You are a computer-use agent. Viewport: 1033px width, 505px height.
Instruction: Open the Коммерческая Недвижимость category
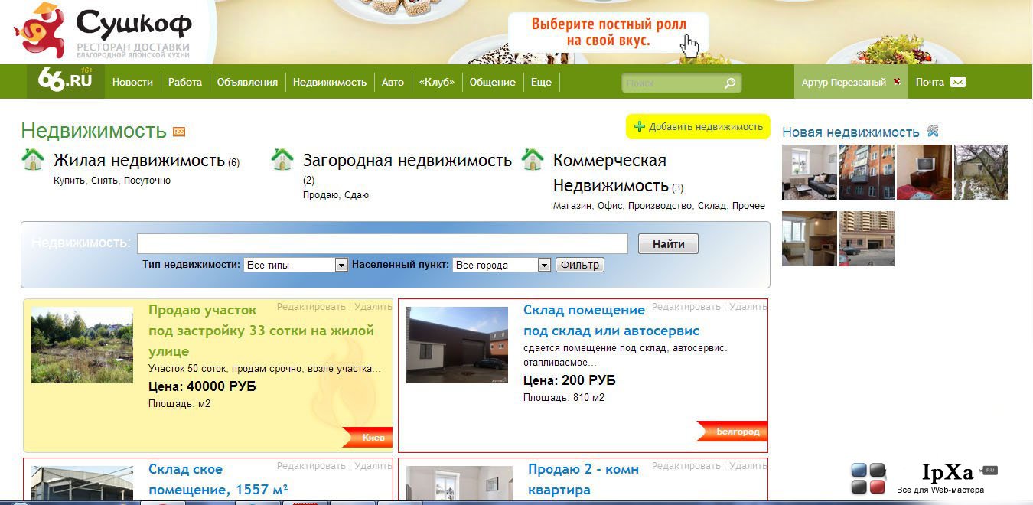[611, 173]
